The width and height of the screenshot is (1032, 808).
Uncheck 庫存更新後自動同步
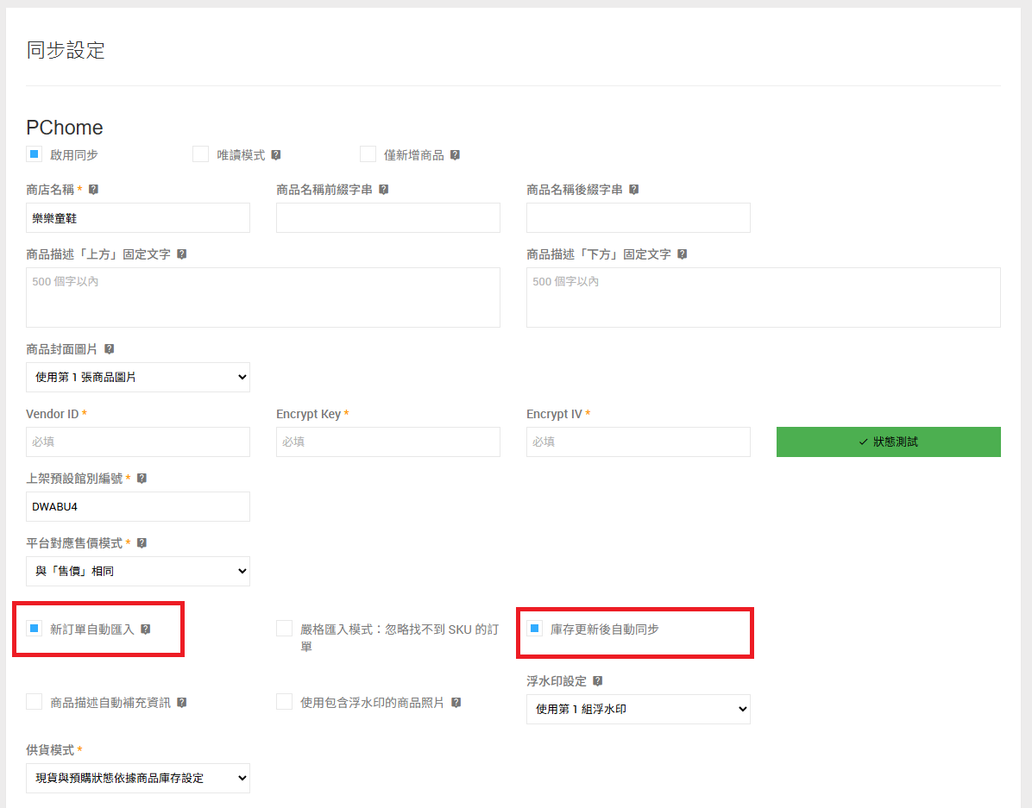click(x=534, y=628)
